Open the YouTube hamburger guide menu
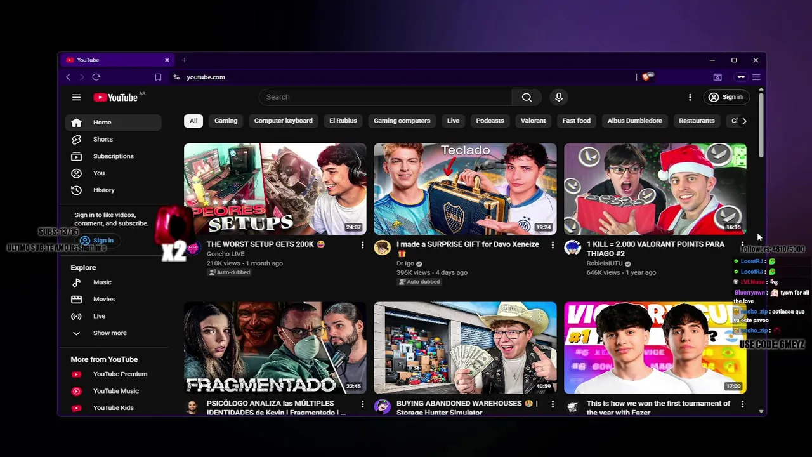The height and width of the screenshot is (457, 812). (76, 97)
